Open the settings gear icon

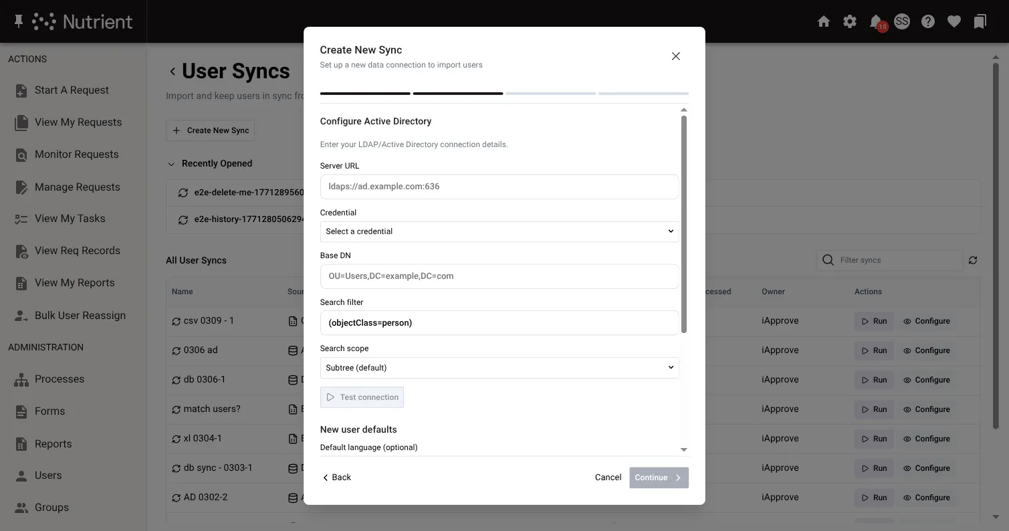(x=850, y=21)
